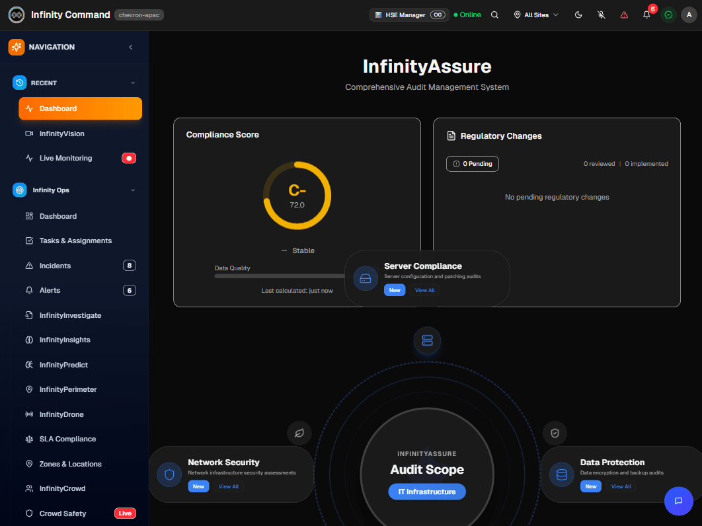Image resolution: width=702 pixels, height=526 pixels.
Task: Open the chat bubble floating button
Action: (679, 501)
